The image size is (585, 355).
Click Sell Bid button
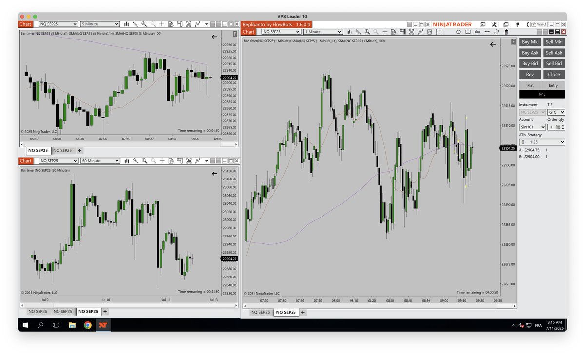click(554, 63)
